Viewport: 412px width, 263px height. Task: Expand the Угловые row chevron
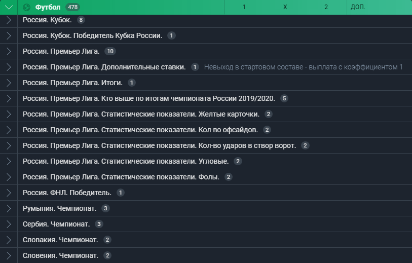[x=9, y=161]
